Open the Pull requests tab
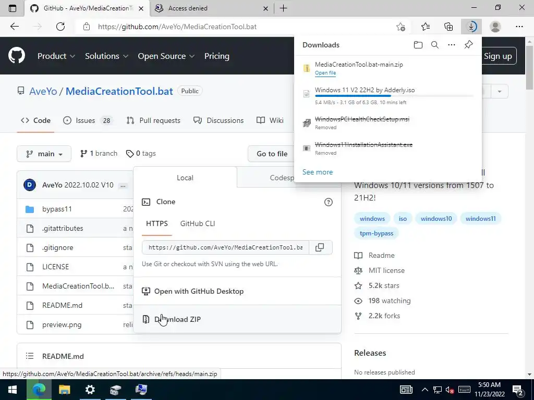 tap(153, 120)
